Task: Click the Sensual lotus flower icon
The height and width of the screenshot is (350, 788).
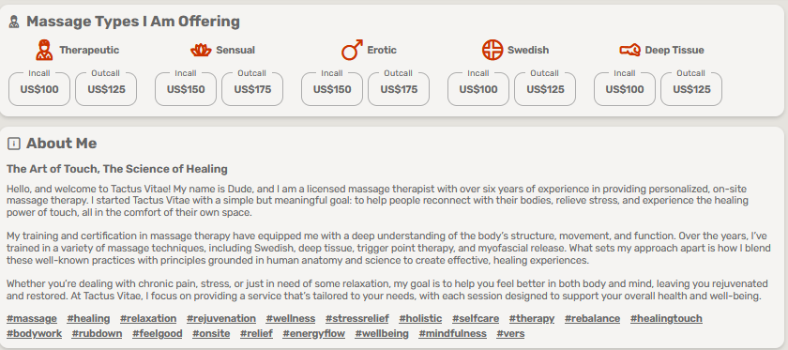Action: click(201, 51)
